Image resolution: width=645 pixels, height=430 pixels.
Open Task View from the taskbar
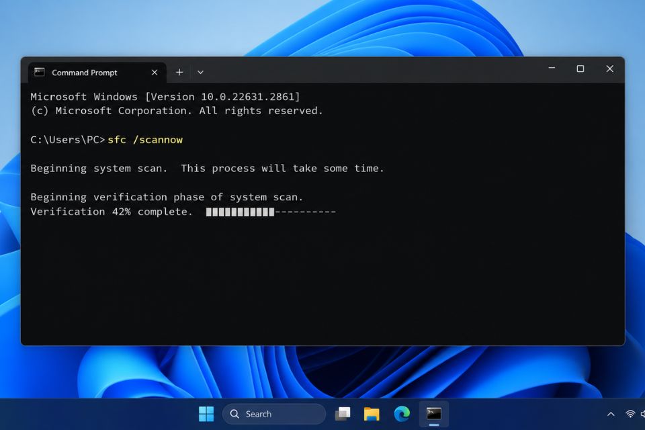343,414
